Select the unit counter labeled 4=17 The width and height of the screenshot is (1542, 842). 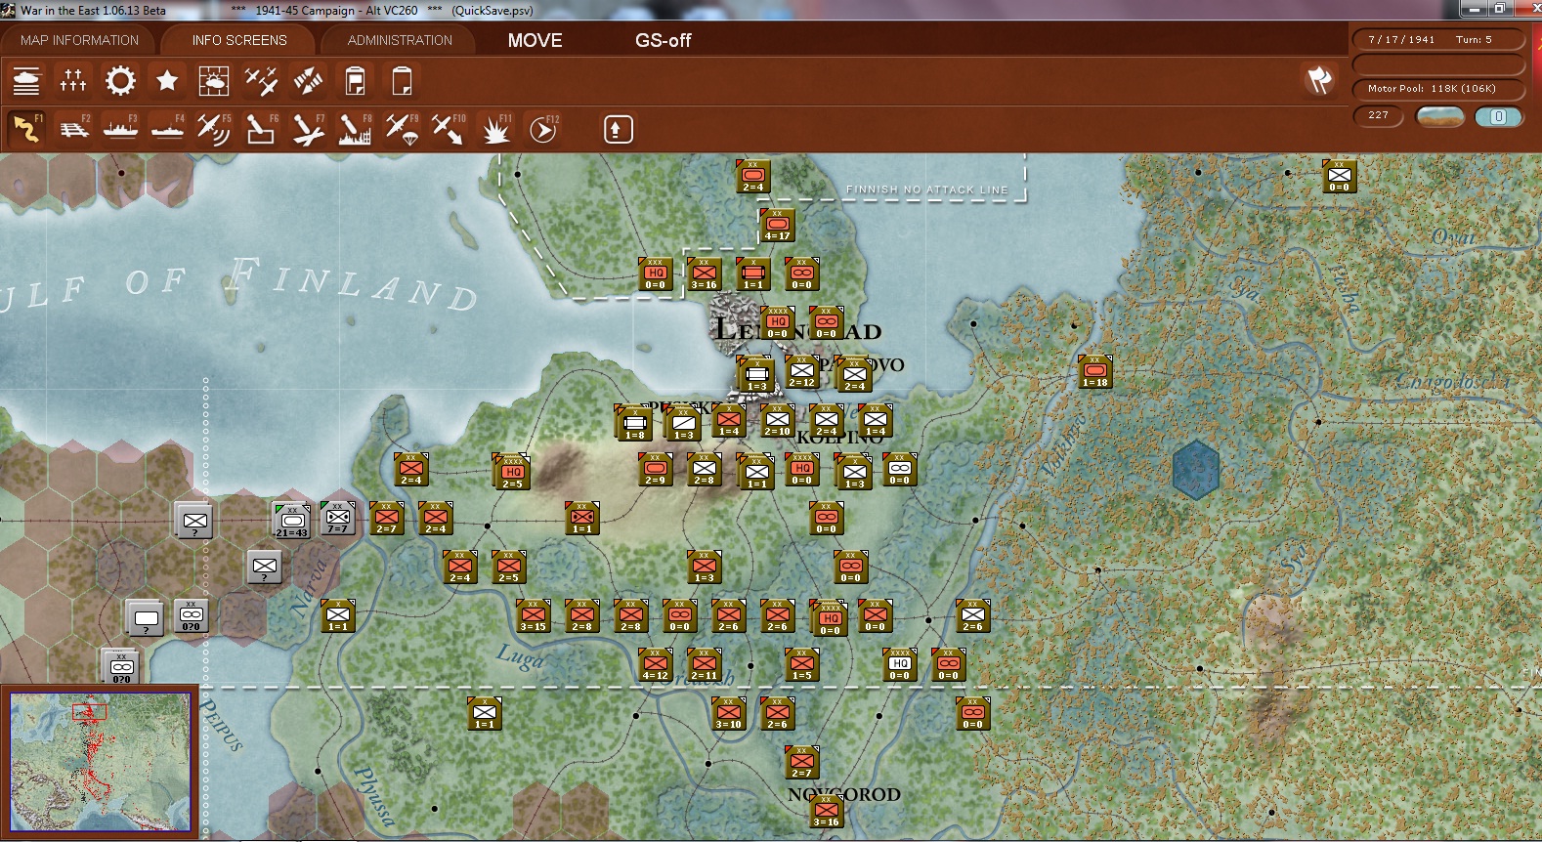(x=778, y=226)
